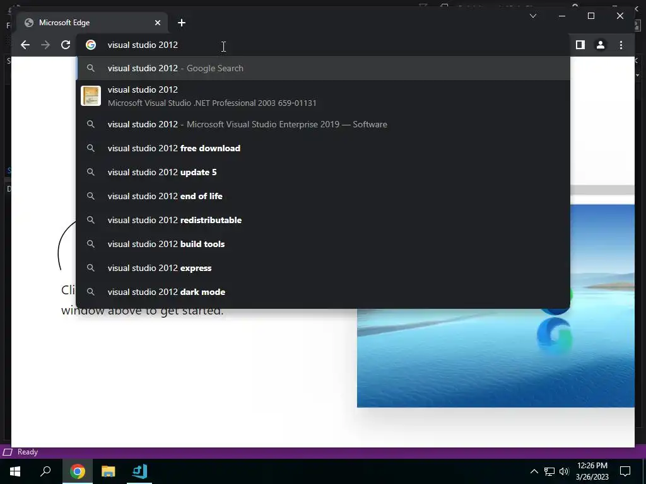646x484 pixels.
Task: Open the notification center icon
Action: (625, 471)
